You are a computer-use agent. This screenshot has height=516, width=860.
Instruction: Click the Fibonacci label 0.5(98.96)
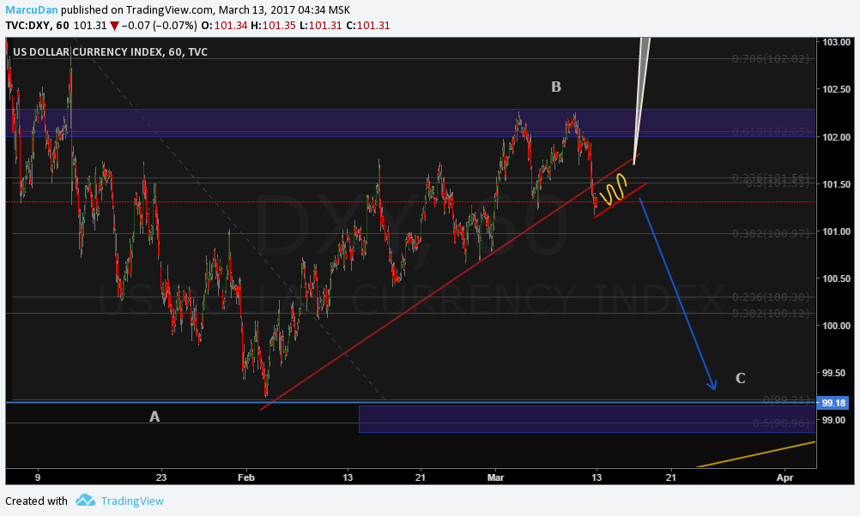click(781, 423)
